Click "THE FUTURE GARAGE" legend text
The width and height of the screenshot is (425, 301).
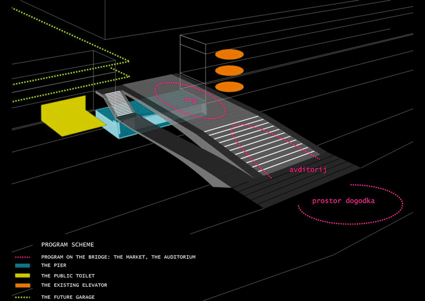68,297
